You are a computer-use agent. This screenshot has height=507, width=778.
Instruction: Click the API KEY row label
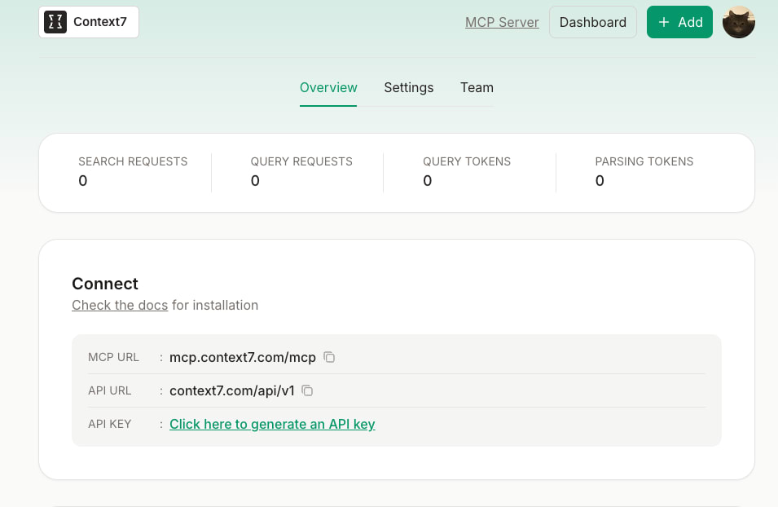click(110, 424)
